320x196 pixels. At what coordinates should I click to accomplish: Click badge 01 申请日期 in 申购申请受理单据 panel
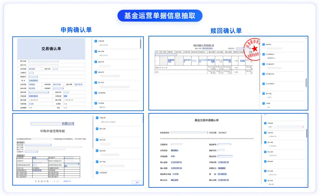tap(97, 118)
